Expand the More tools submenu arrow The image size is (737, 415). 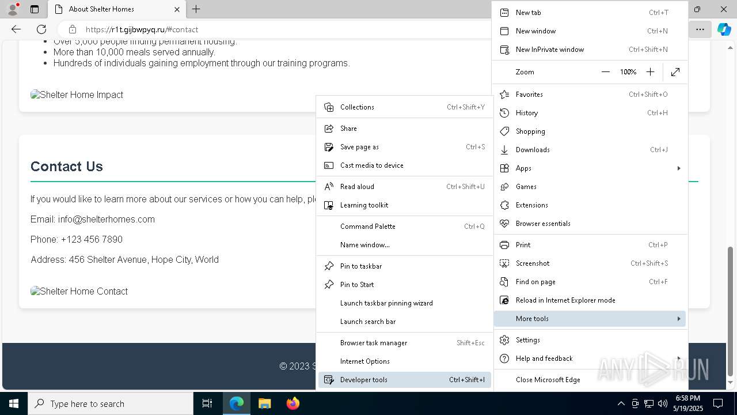[679, 319]
